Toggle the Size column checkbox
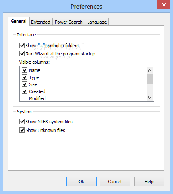 24,84
